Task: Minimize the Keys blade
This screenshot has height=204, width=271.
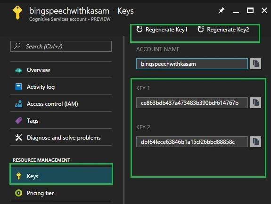Action: click(x=236, y=12)
